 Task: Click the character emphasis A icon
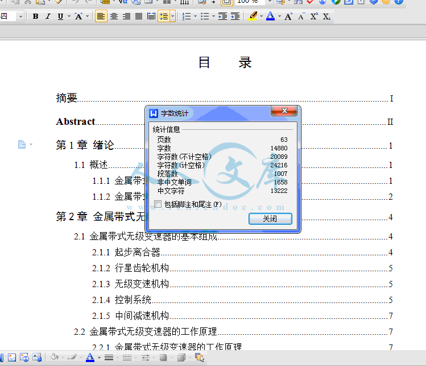(78, 16)
